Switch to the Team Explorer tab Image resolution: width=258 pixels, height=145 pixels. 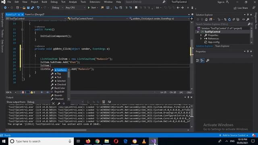(222, 46)
